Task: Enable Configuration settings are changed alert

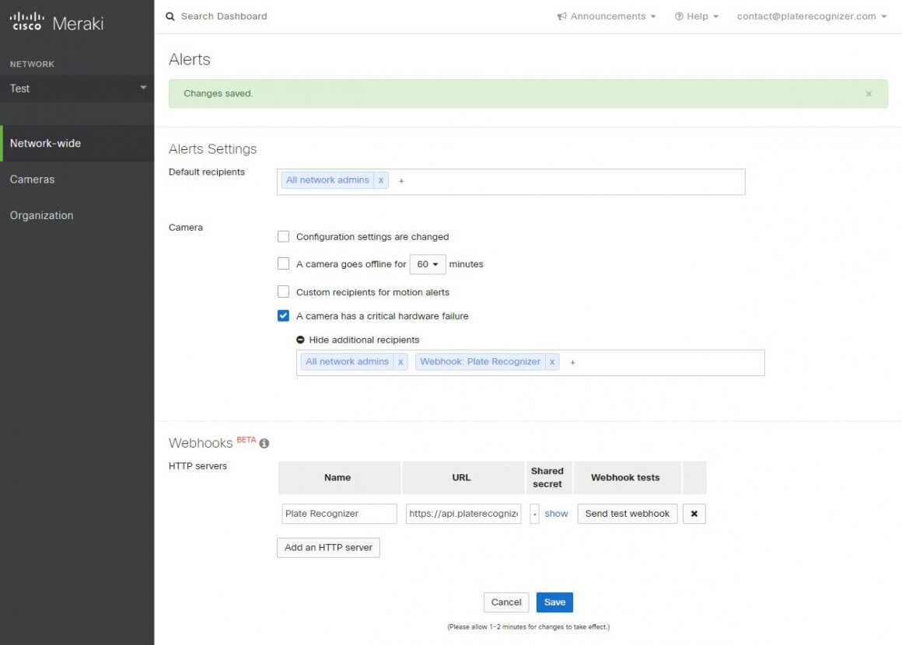Action: point(283,236)
